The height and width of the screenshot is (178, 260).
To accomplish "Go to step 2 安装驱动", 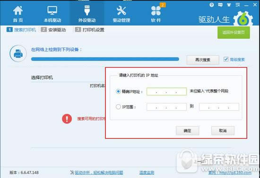I will [53, 30].
